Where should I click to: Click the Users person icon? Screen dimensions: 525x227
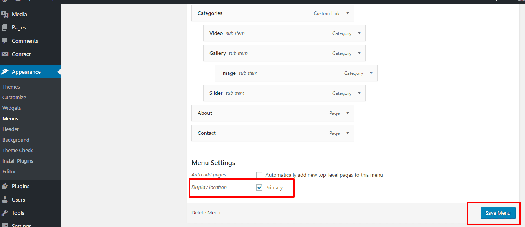click(x=5, y=200)
